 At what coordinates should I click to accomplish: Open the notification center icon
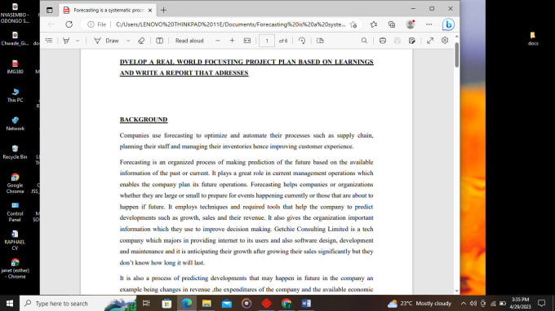click(542, 303)
